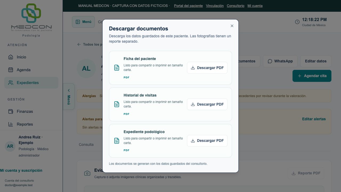
Task: Click Editar alertas link
Action: point(314,119)
